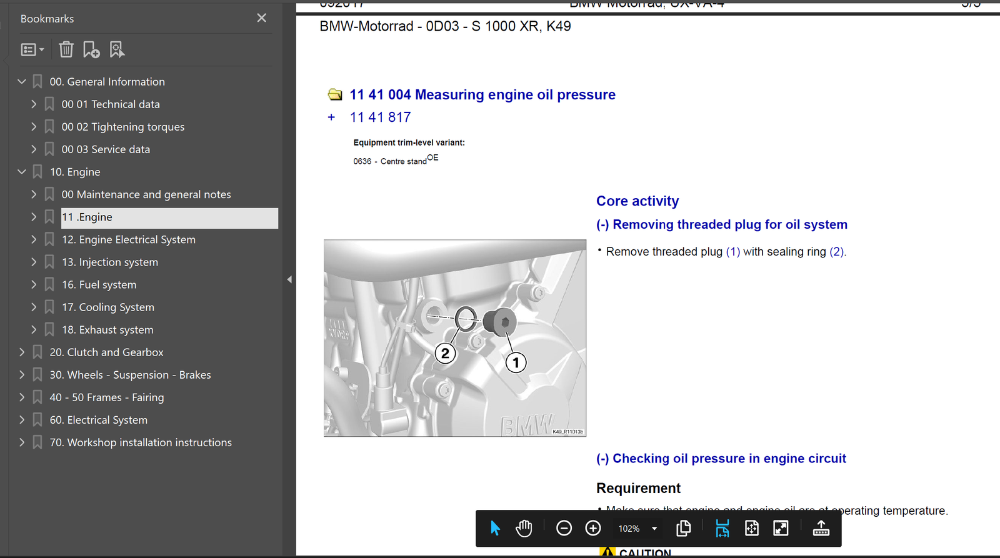This screenshot has height=558, width=1000.
Task: Expand 20. Clutch and Gearbox chevron
Action: [x=22, y=352]
